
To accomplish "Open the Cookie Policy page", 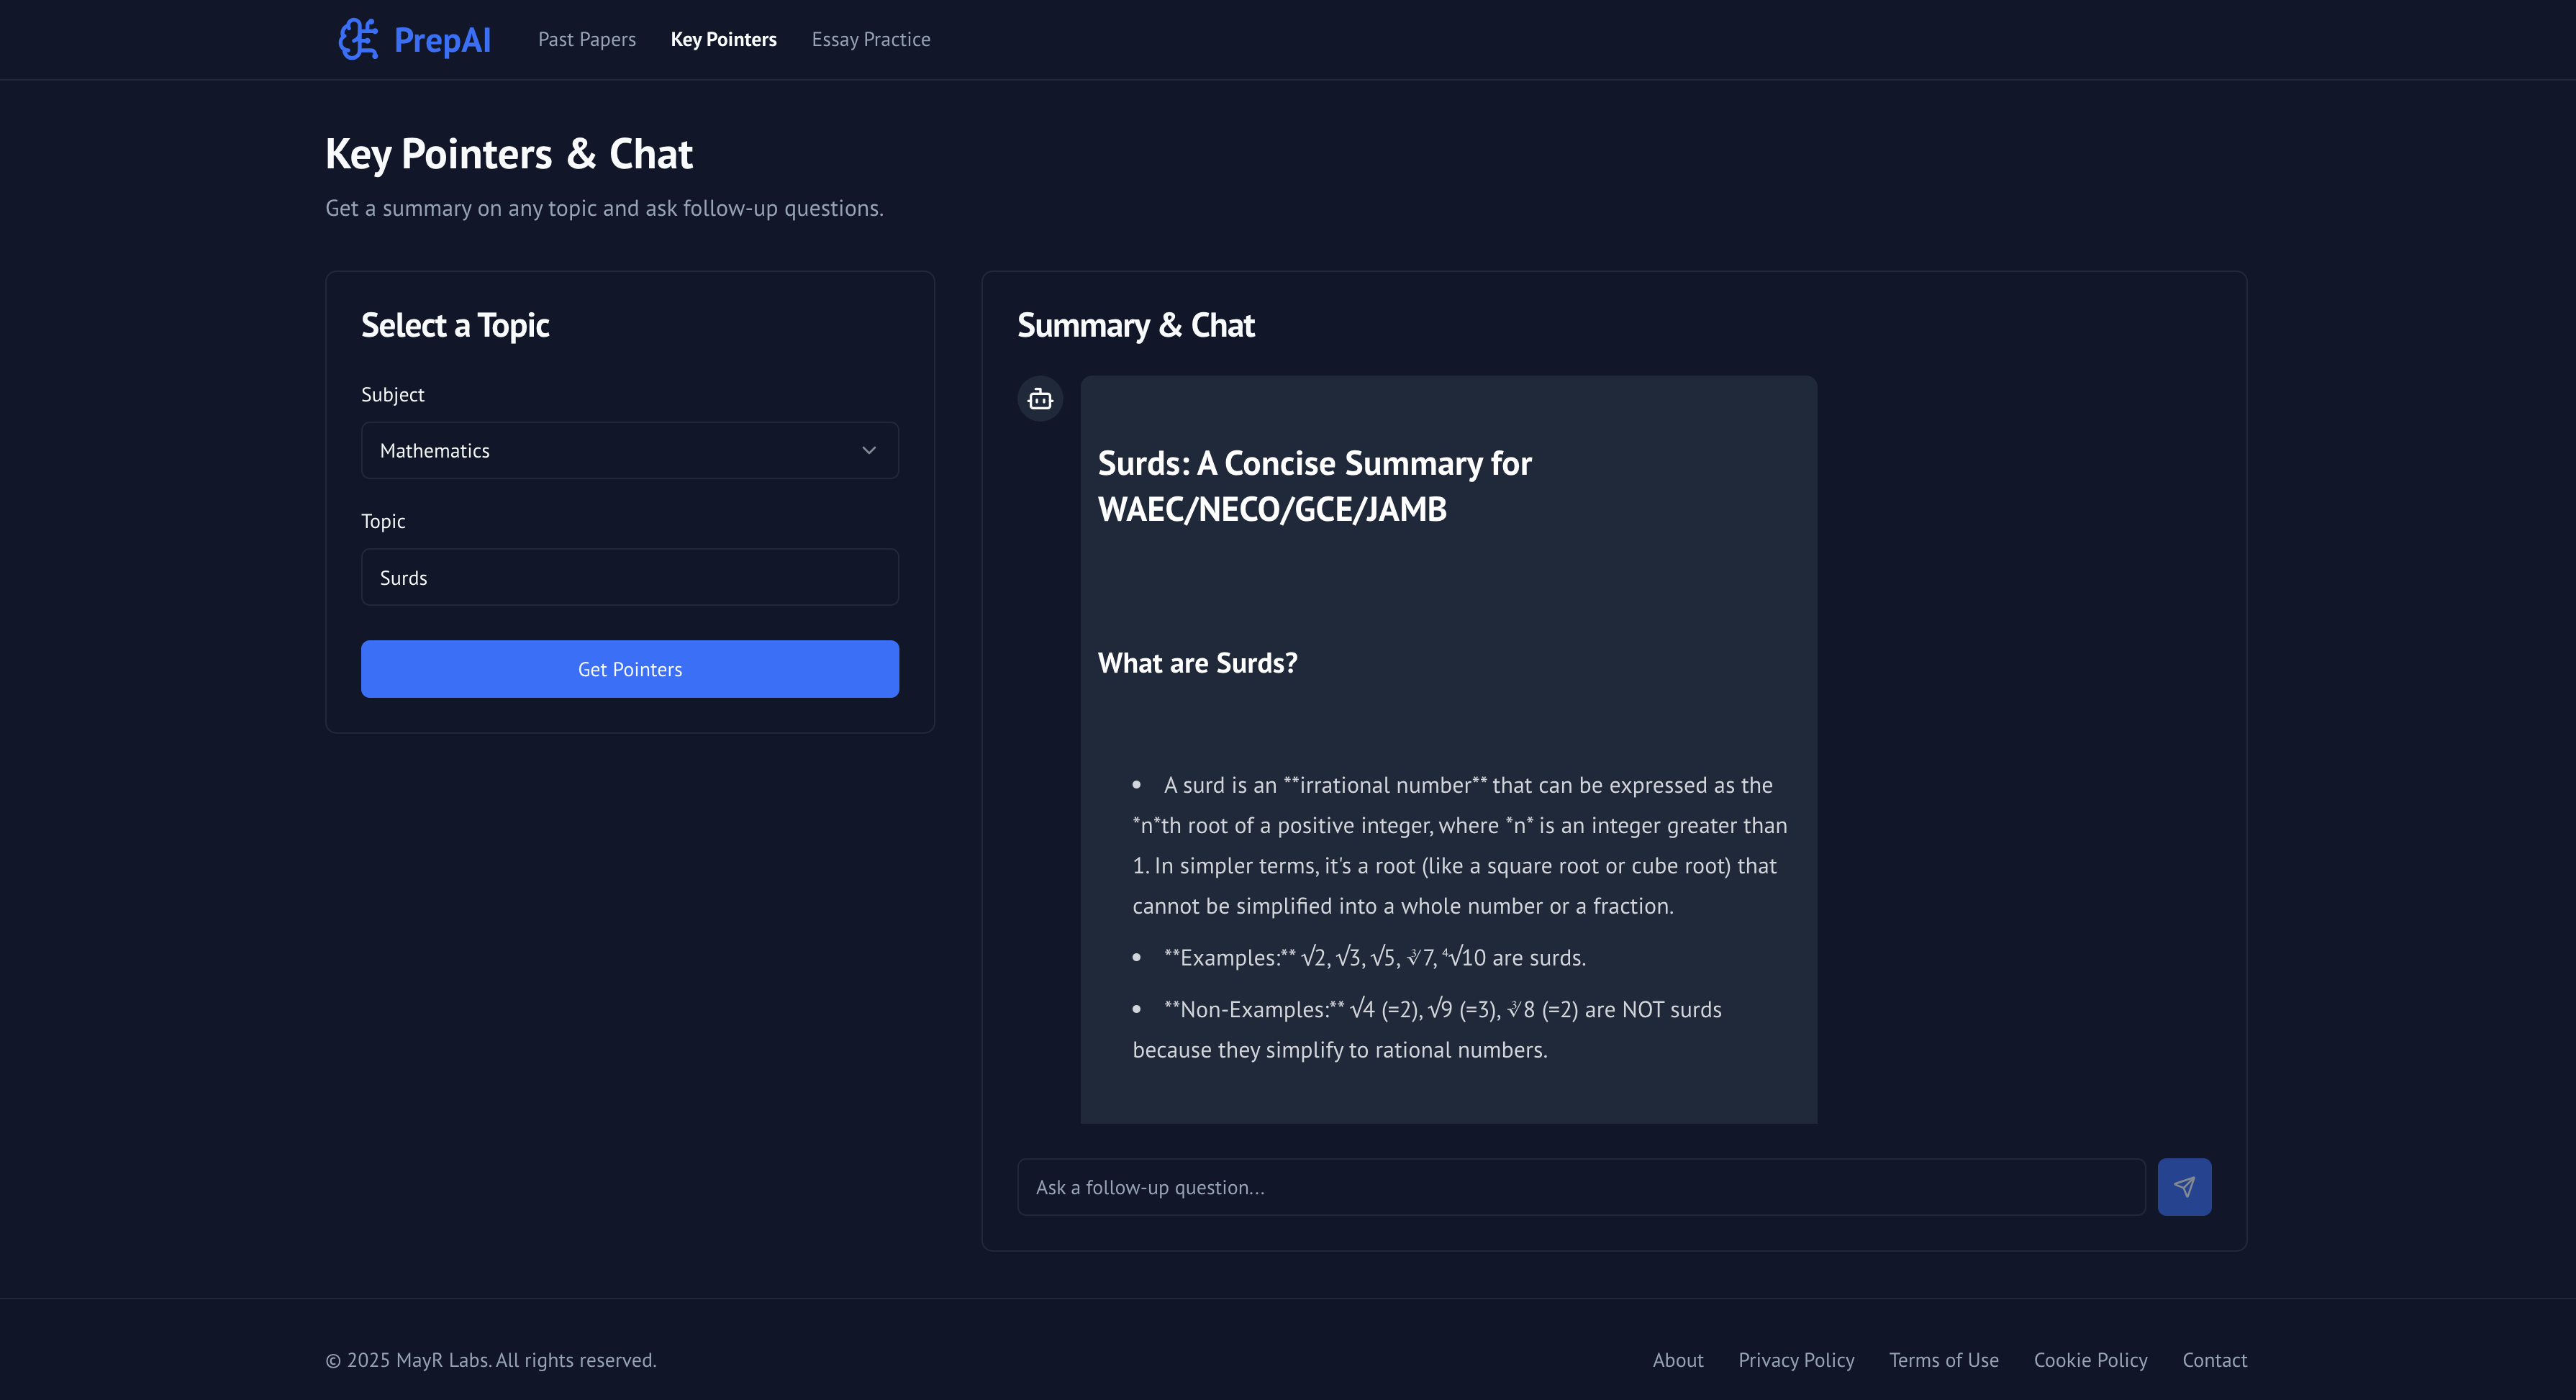I will (x=2090, y=1359).
